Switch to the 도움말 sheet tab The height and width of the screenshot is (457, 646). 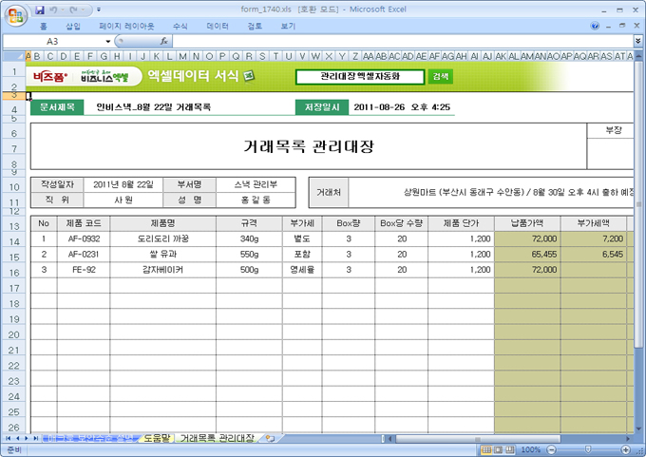[x=157, y=438]
